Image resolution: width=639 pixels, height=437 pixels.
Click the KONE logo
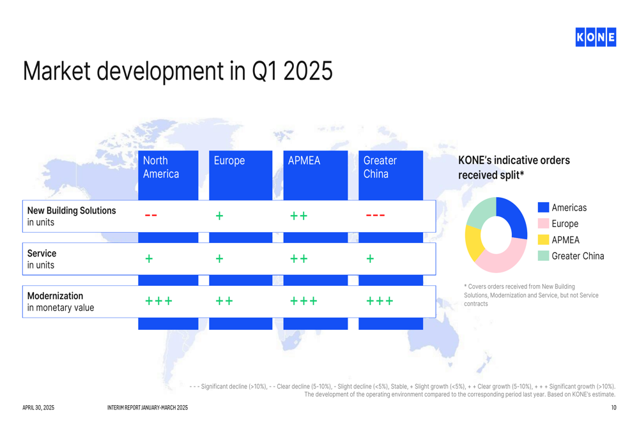[x=596, y=37]
